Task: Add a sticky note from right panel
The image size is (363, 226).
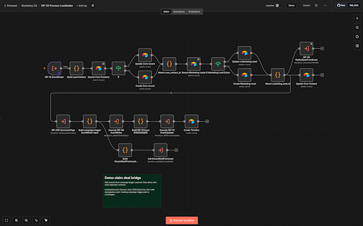Action: (357, 37)
